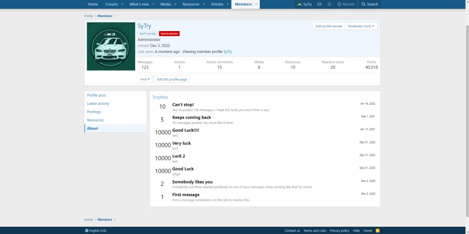469x234 pixels.
Task: Click the Search magnifier in navbar
Action: (x=363, y=4)
